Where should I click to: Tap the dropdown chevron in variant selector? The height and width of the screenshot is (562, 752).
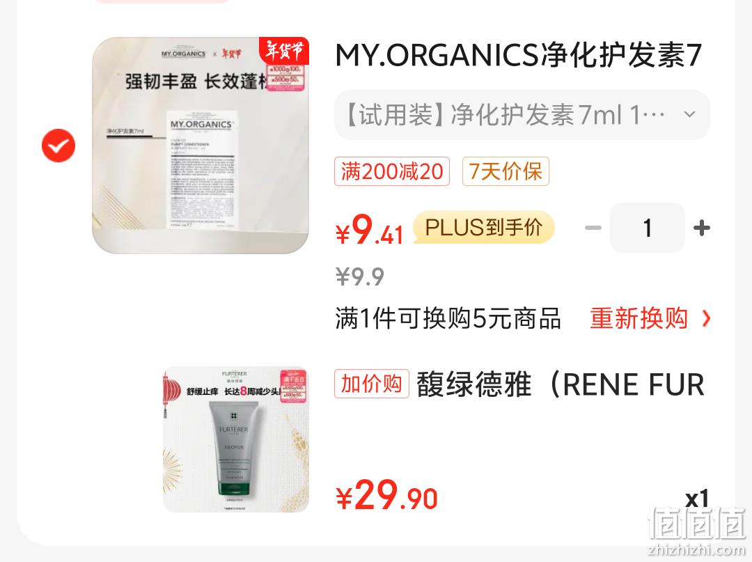(689, 115)
